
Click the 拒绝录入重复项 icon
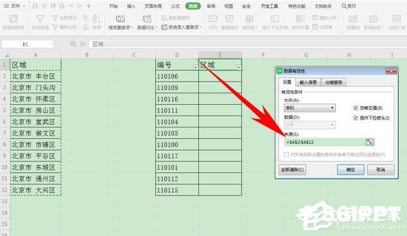pyautogui.click(x=164, y=27)
